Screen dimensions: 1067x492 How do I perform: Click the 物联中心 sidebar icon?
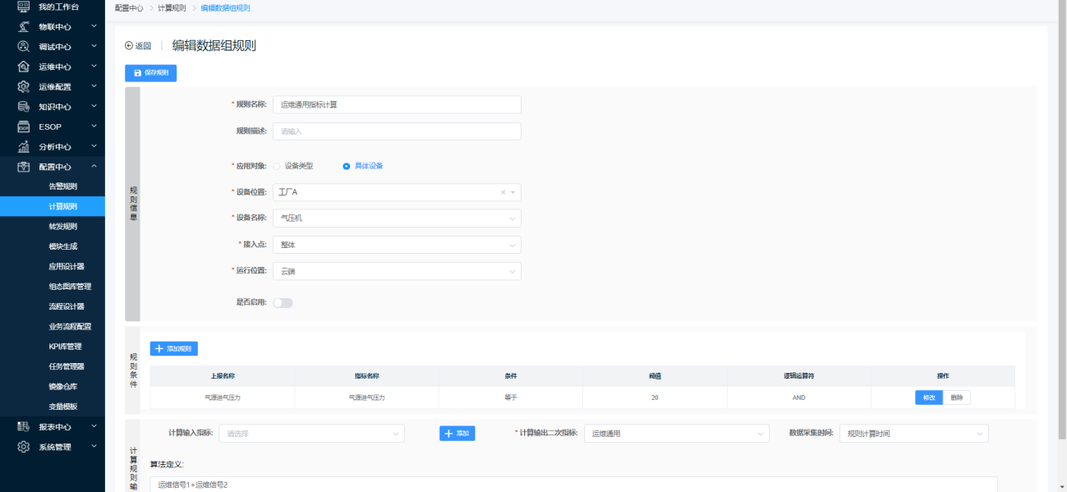point(24,26)
